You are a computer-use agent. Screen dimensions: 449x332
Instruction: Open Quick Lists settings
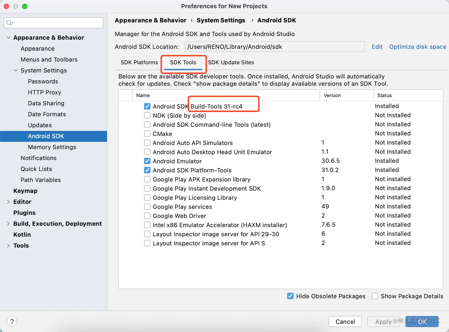[36, 169]
